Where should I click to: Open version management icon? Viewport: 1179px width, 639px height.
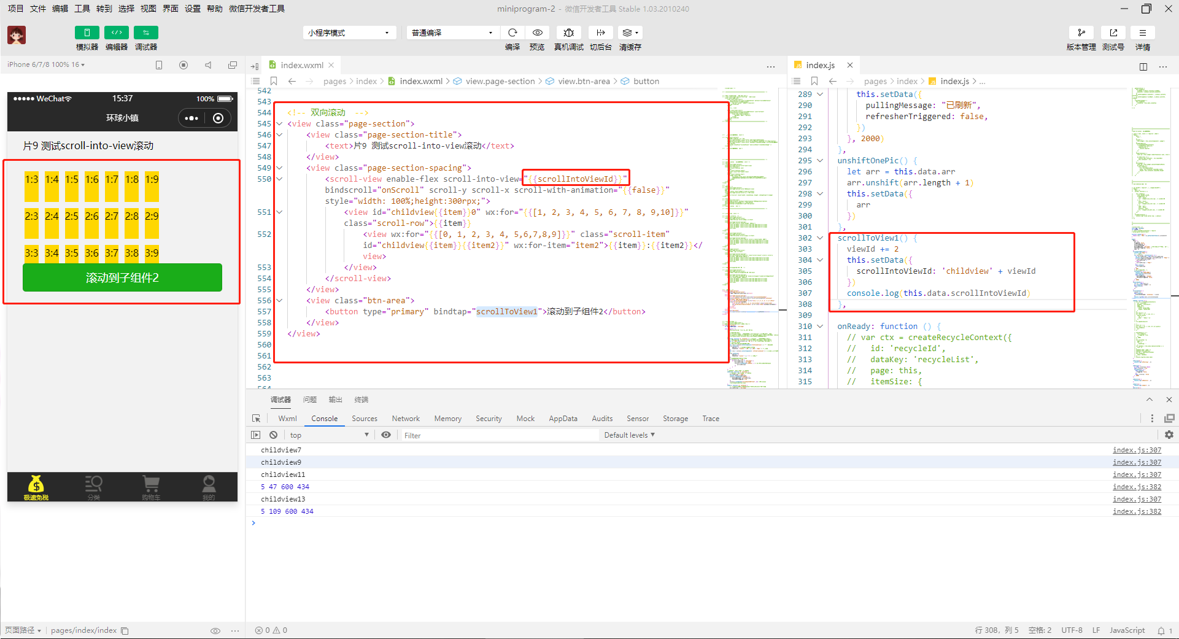click(1081, 33)
